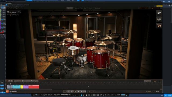Click the EZdrummer 3 logo

(x=12, y=92)
